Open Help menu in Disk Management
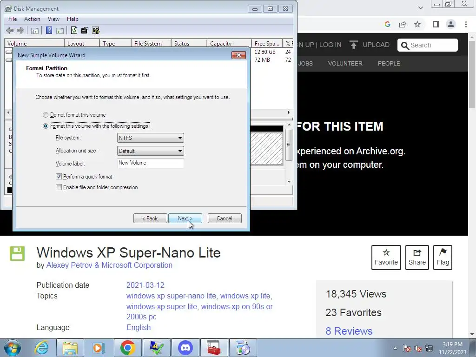This screenshot has width=476, height=357. tap(73, 19)
